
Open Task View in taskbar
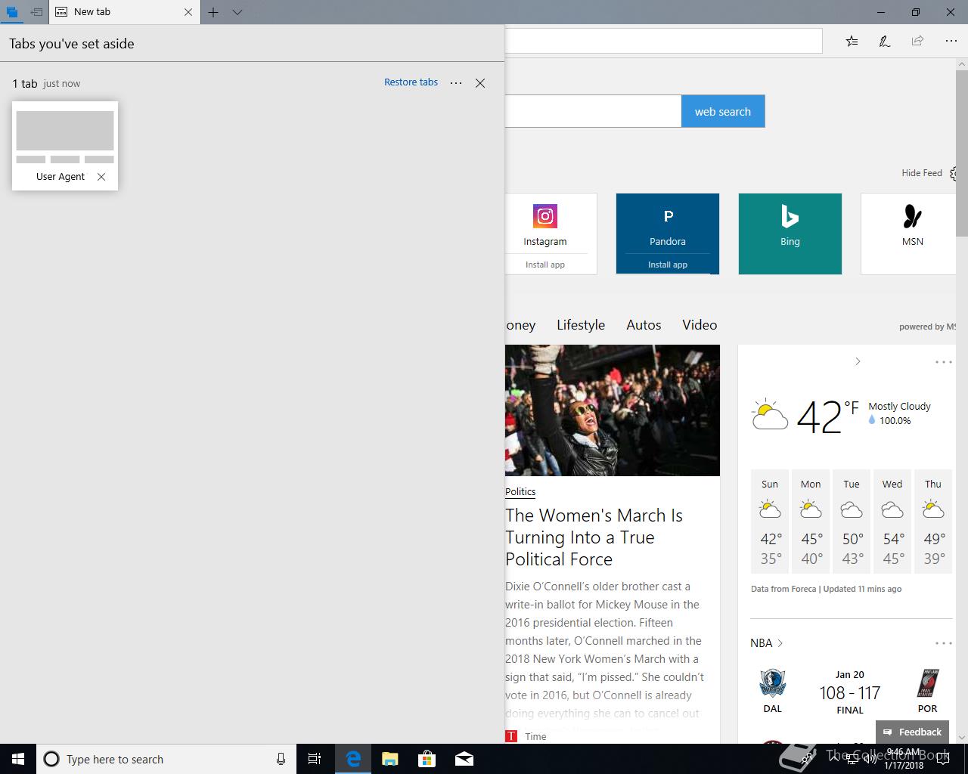(315, 759)
